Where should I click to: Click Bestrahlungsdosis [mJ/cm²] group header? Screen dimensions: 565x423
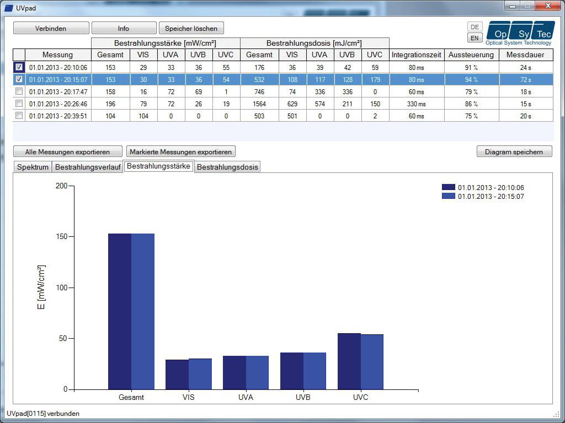314,43
